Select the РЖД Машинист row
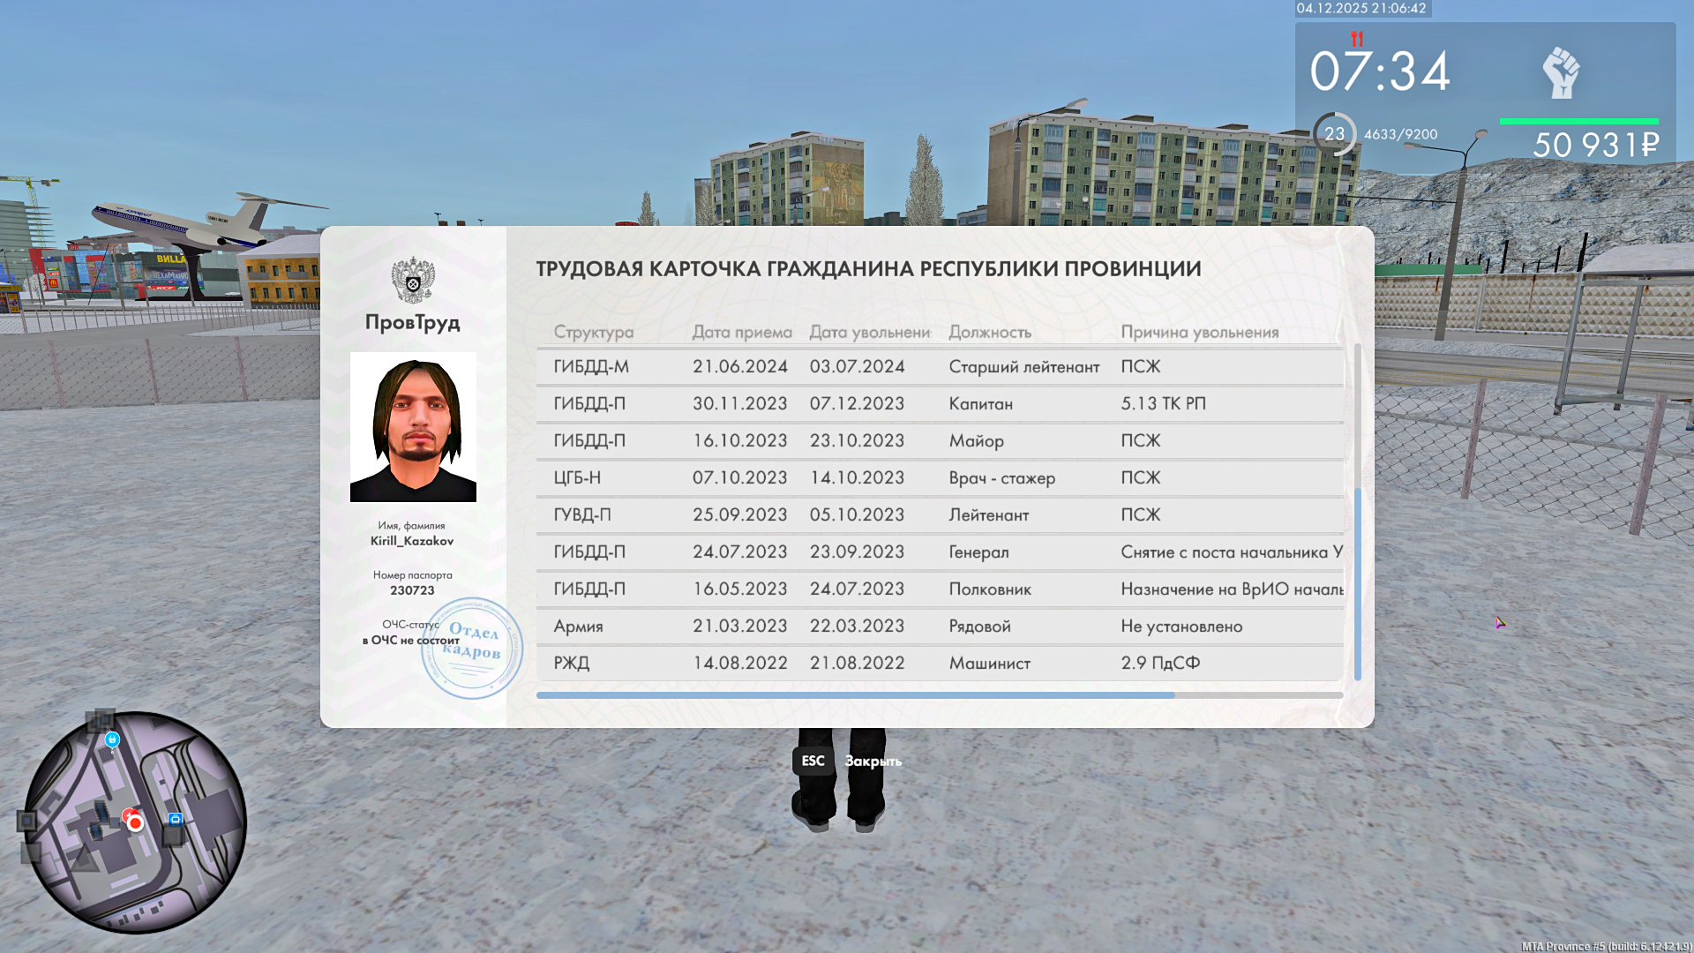This screenshot has height=953, width=1694. pos(939,664)
